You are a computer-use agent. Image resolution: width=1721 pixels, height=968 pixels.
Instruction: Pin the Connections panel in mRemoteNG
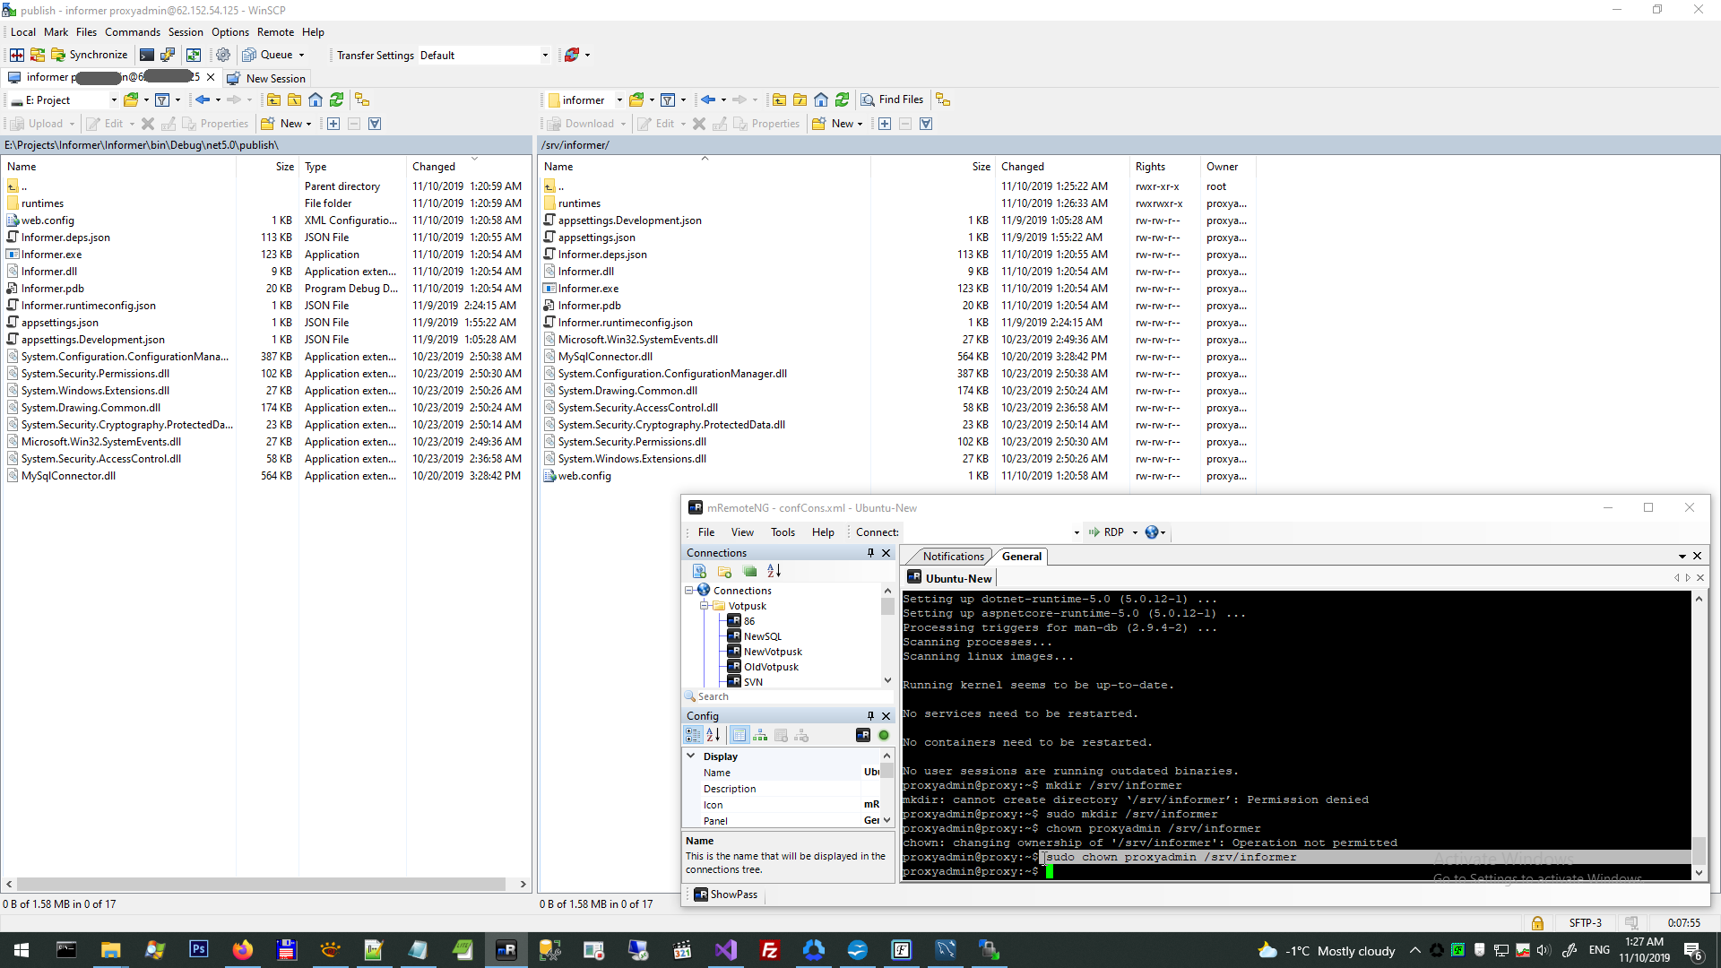(870, 553)
